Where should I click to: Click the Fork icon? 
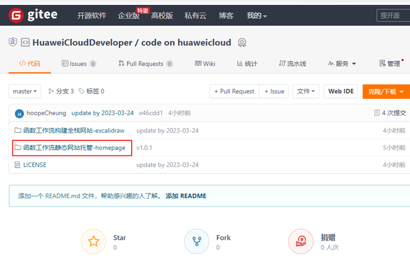point(197,241)
